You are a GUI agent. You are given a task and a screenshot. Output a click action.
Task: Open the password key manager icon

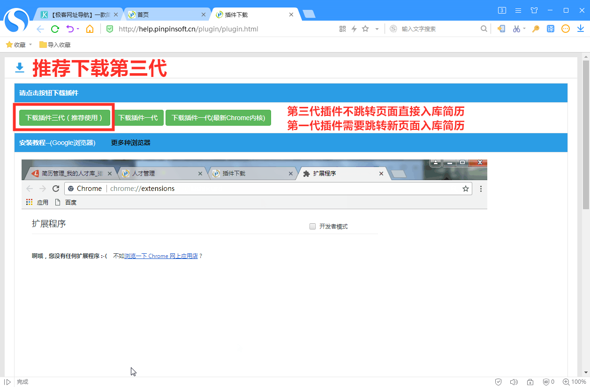click(x=536, y=28)
